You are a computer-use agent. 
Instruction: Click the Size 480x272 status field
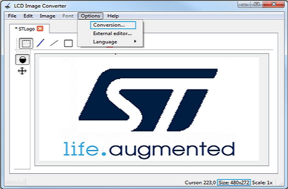click(x=234, y=182)
